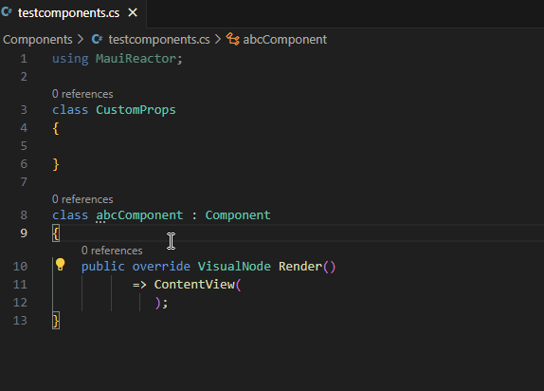544x391 pixels.
Task: Open the Components breadcrumb folder
Action: (x=38, y=39)
